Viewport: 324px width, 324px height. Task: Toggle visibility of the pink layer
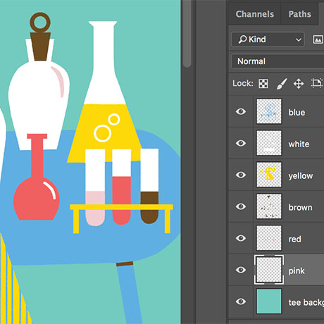tap(241, 270)
